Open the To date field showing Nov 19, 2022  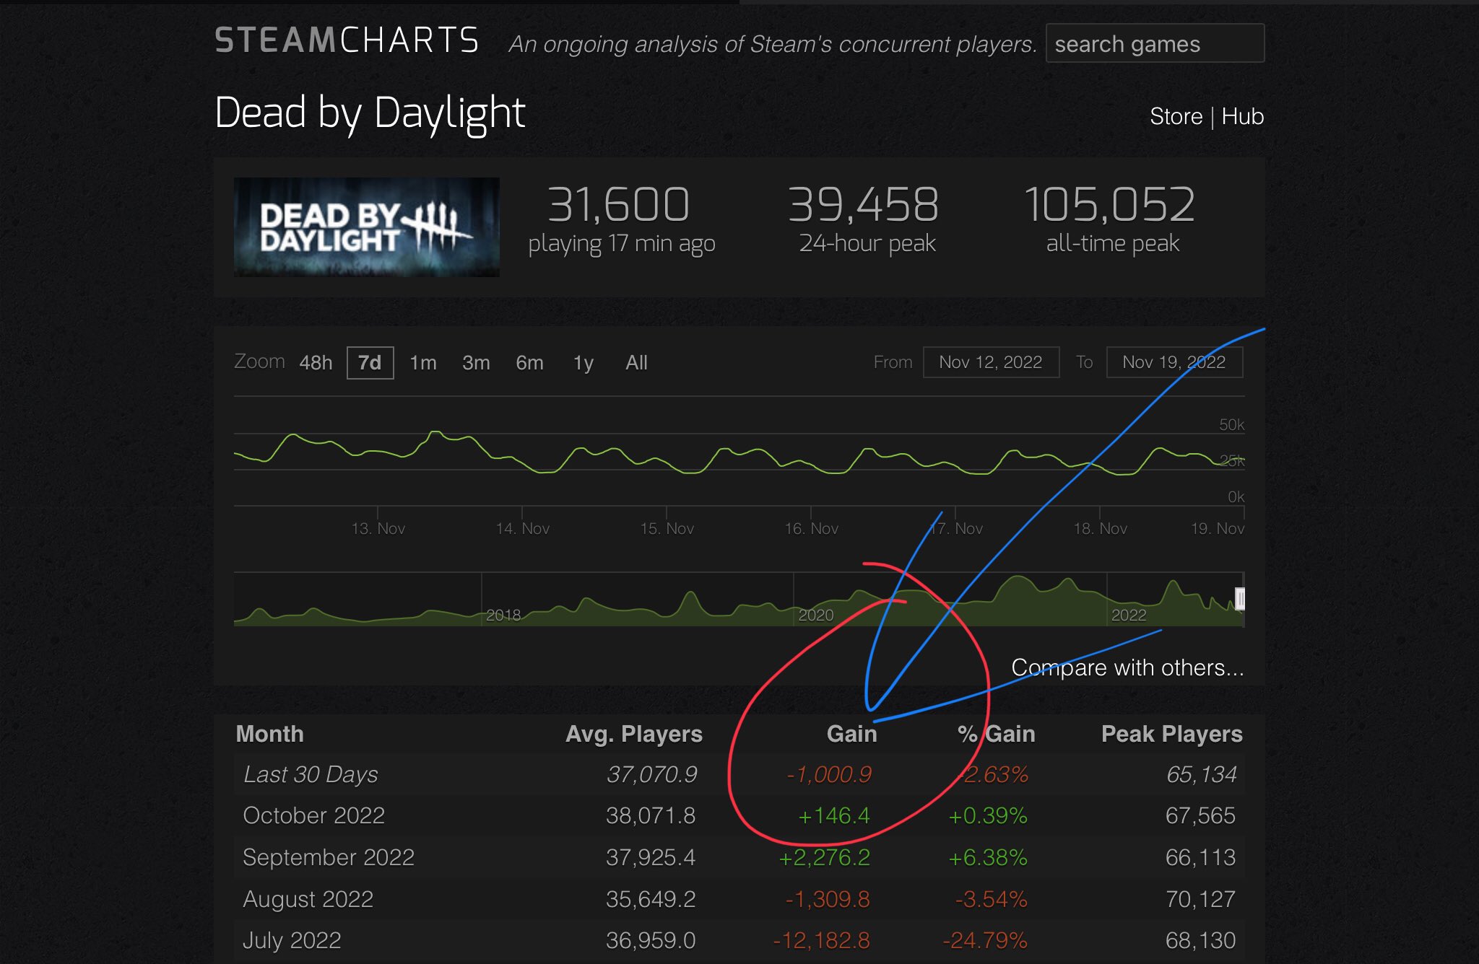tap(1174, 362)
